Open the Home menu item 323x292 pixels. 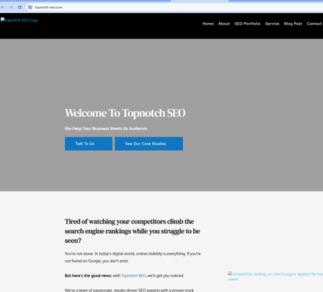point(208,24)
